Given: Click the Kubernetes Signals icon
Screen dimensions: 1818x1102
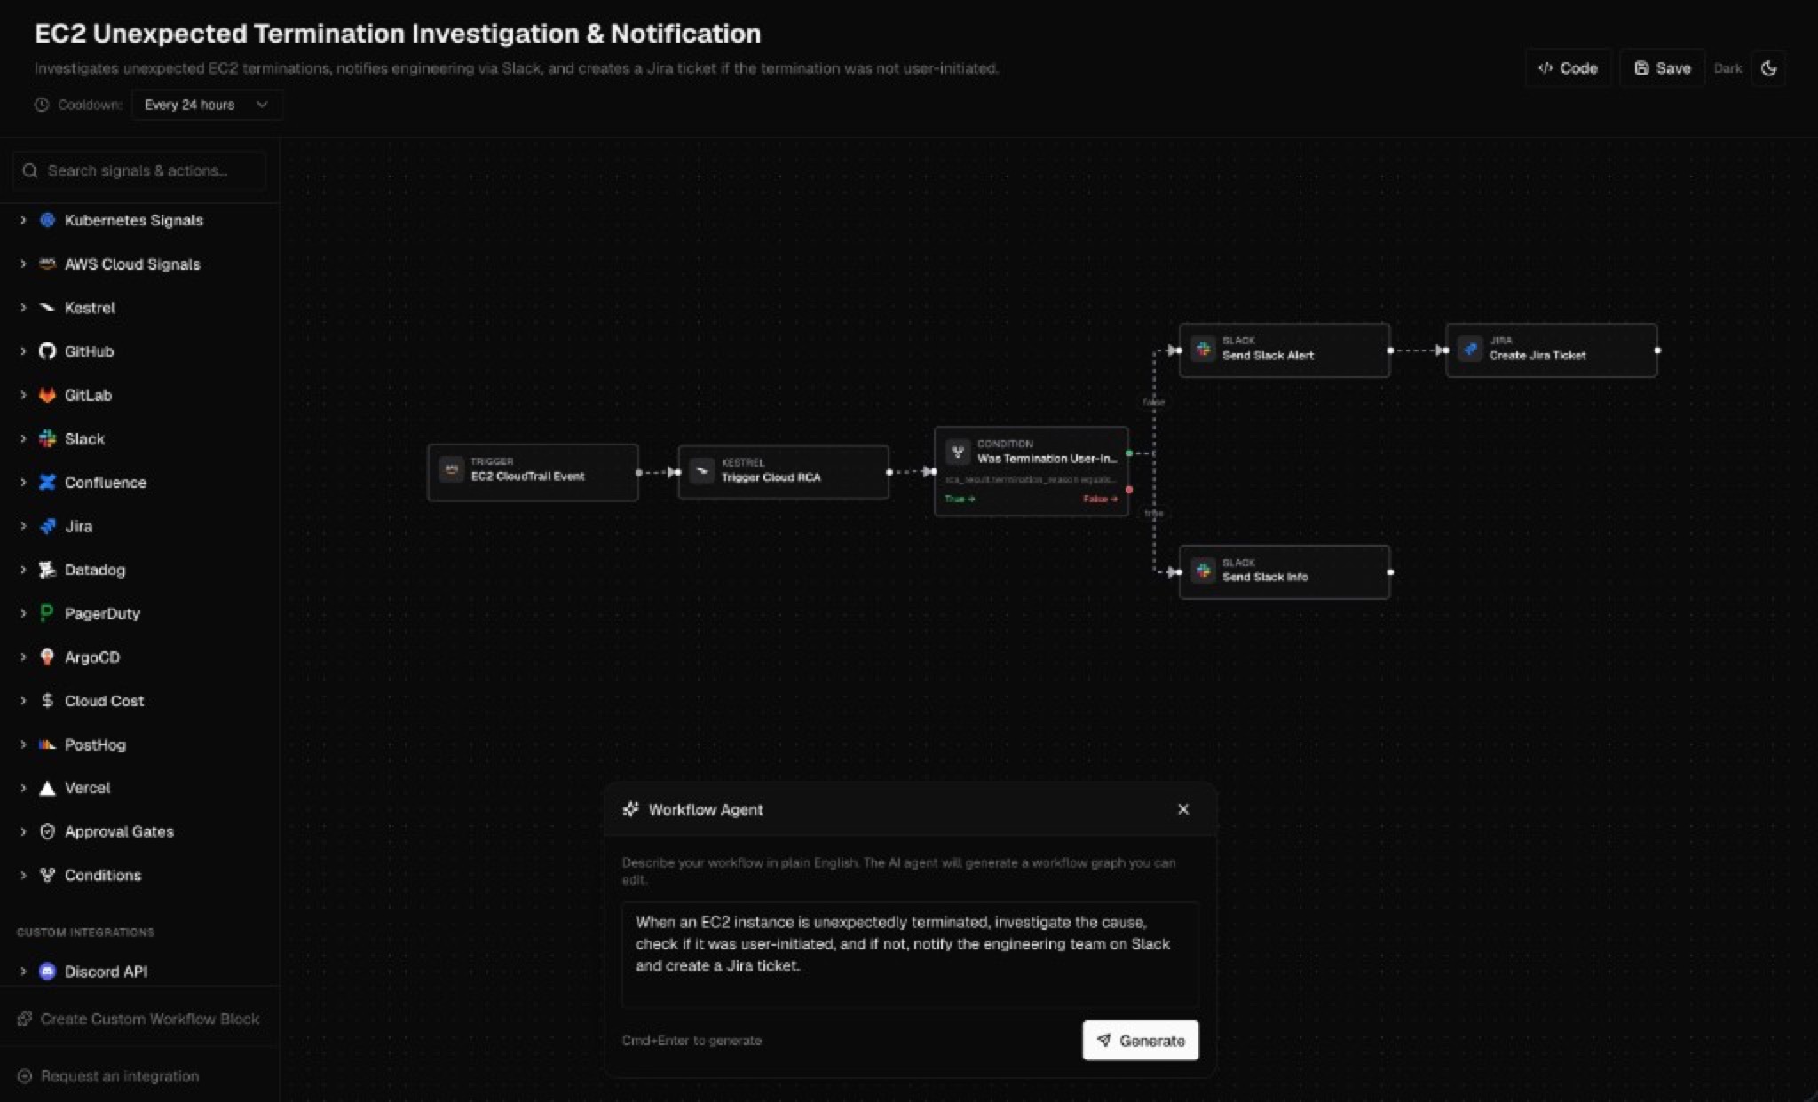Looking at the screenshot, I should [48, 220].
